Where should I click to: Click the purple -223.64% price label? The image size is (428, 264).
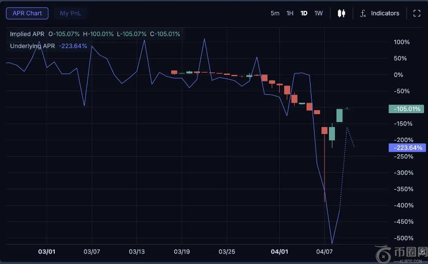point(407,148)
